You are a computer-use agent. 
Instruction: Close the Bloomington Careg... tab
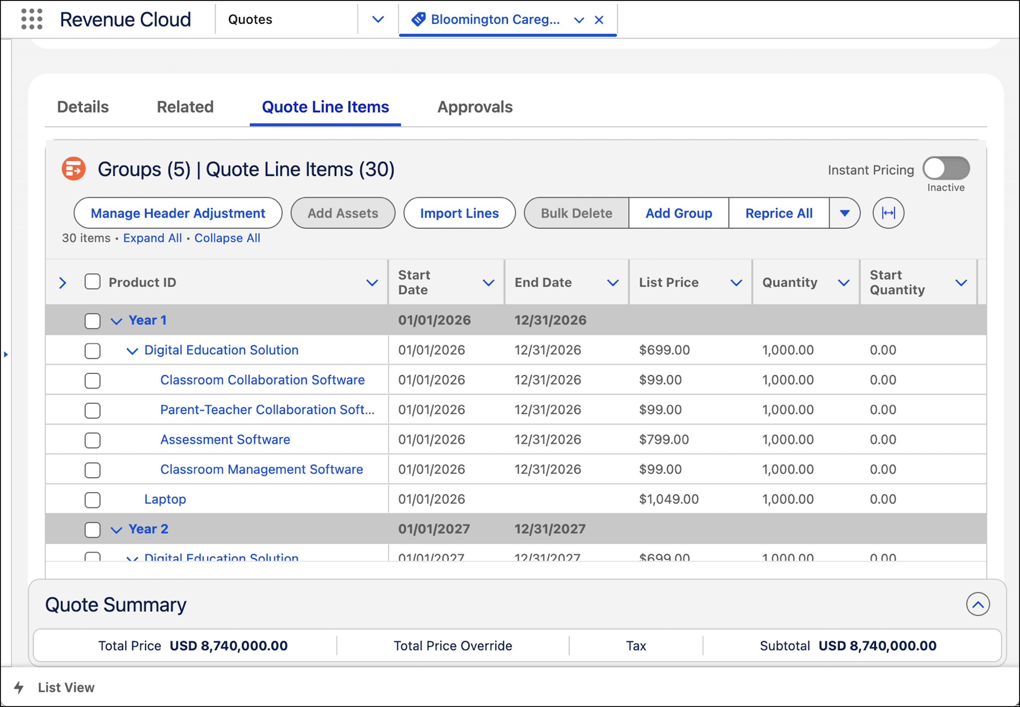point(599,20)
